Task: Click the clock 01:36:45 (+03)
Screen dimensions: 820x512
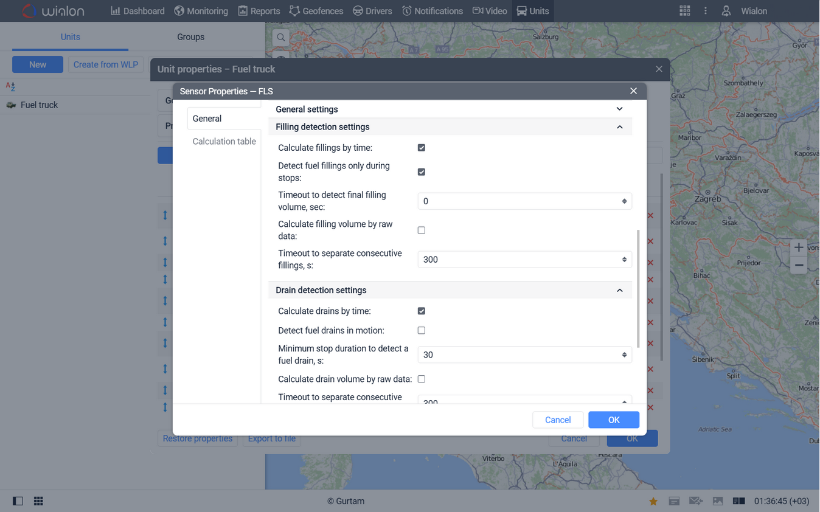Action: (x=782, y=501)
